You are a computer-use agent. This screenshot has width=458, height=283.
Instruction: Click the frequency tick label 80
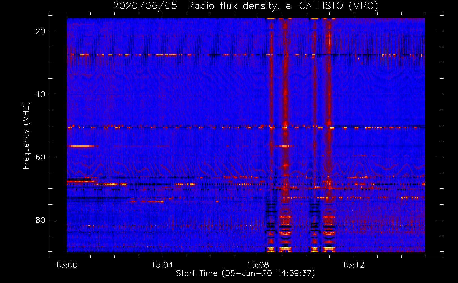(40, 220)
